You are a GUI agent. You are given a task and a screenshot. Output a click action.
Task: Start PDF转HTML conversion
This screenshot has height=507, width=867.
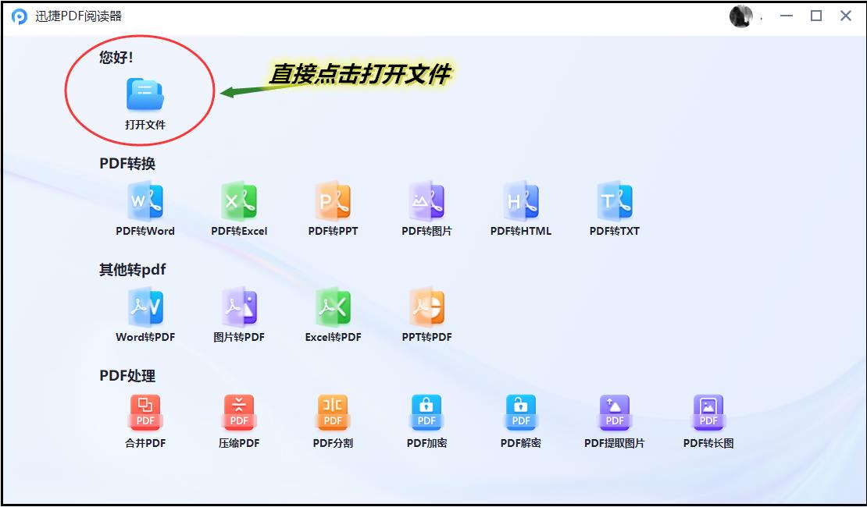point(521,201)
